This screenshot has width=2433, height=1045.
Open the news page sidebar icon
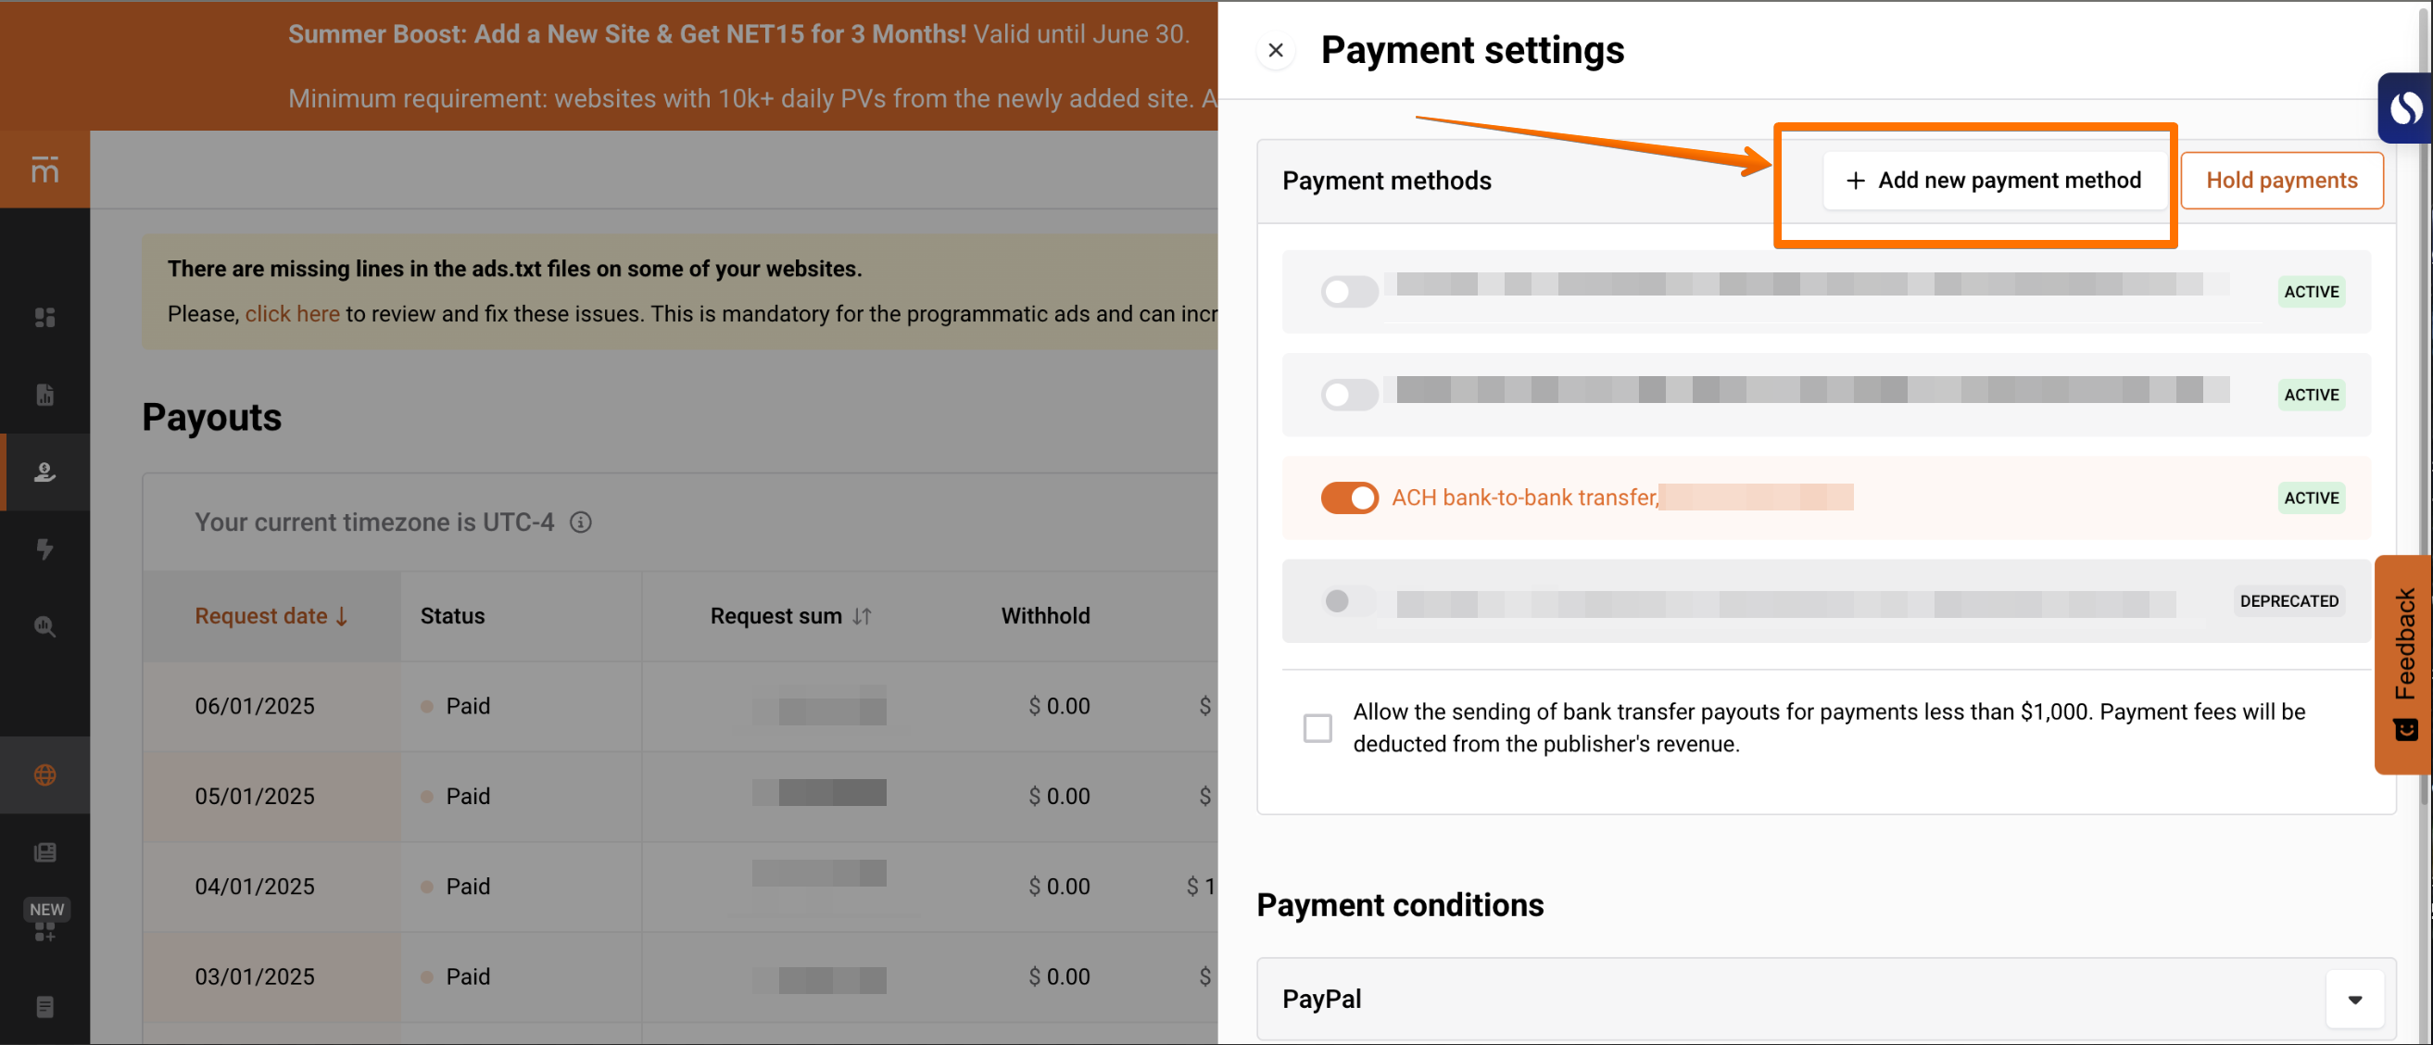pyautogui.click(x=44, y=852)
